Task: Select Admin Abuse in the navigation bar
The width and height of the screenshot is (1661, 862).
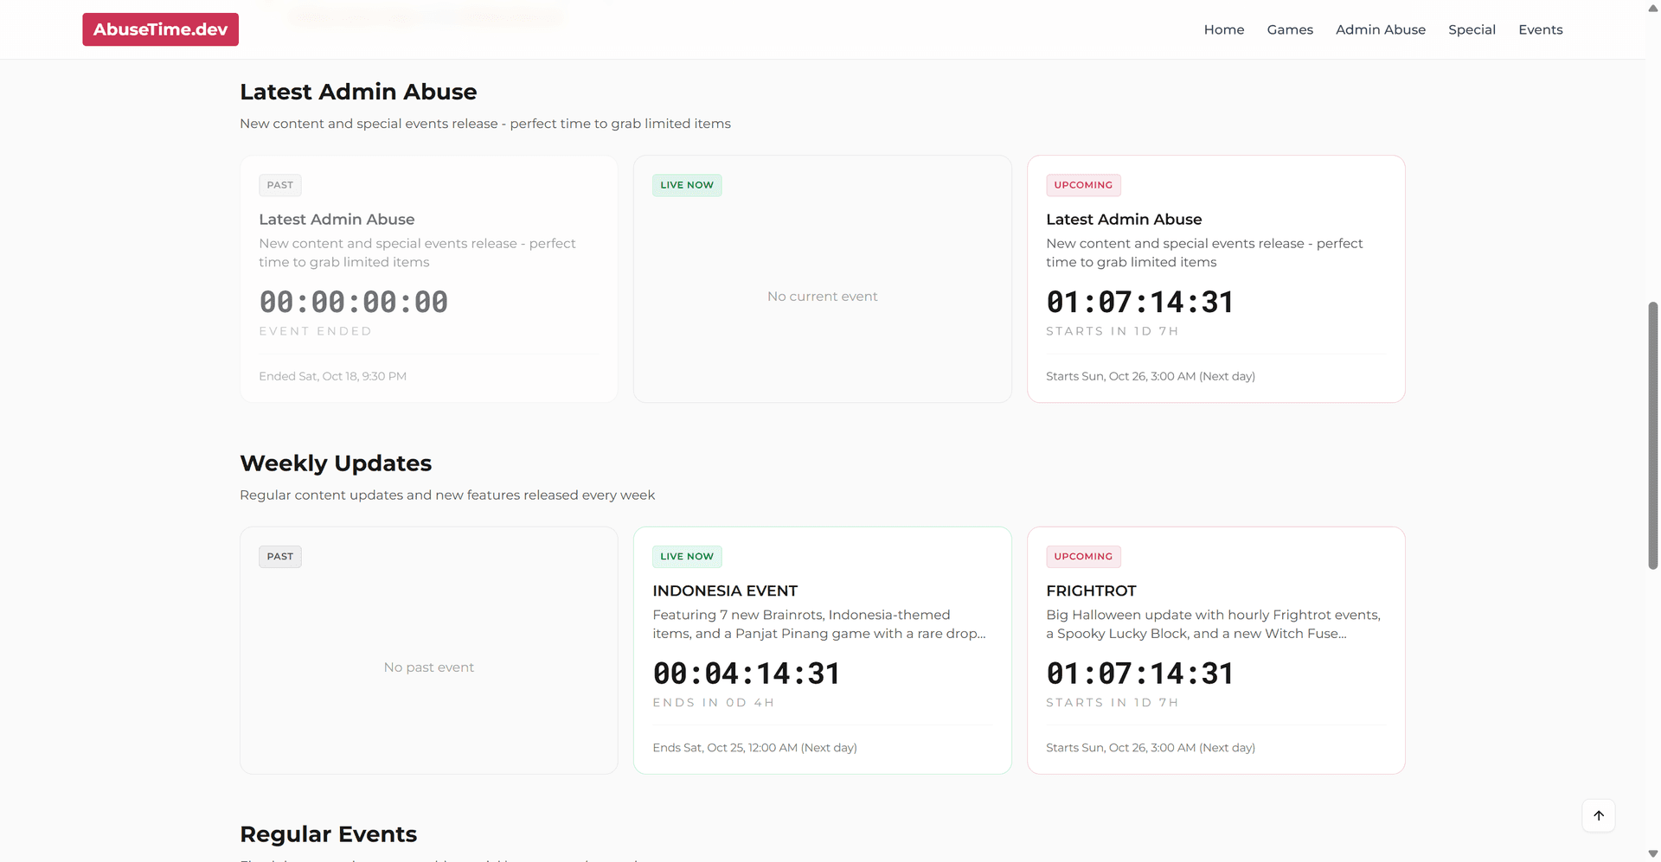Action: (x=1380, y=29)
